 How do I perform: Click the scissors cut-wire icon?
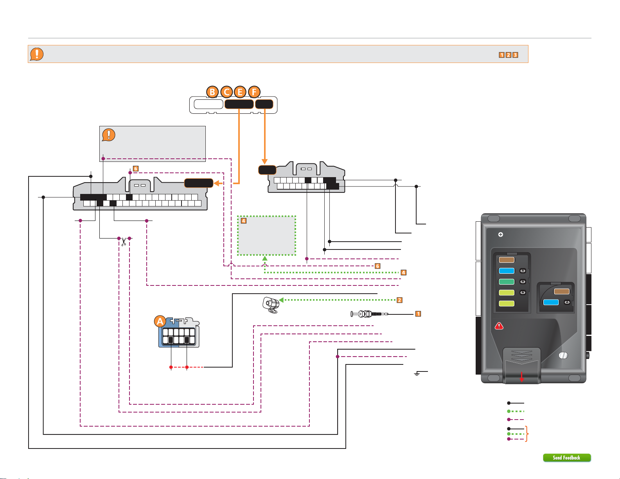pos(124,242)
